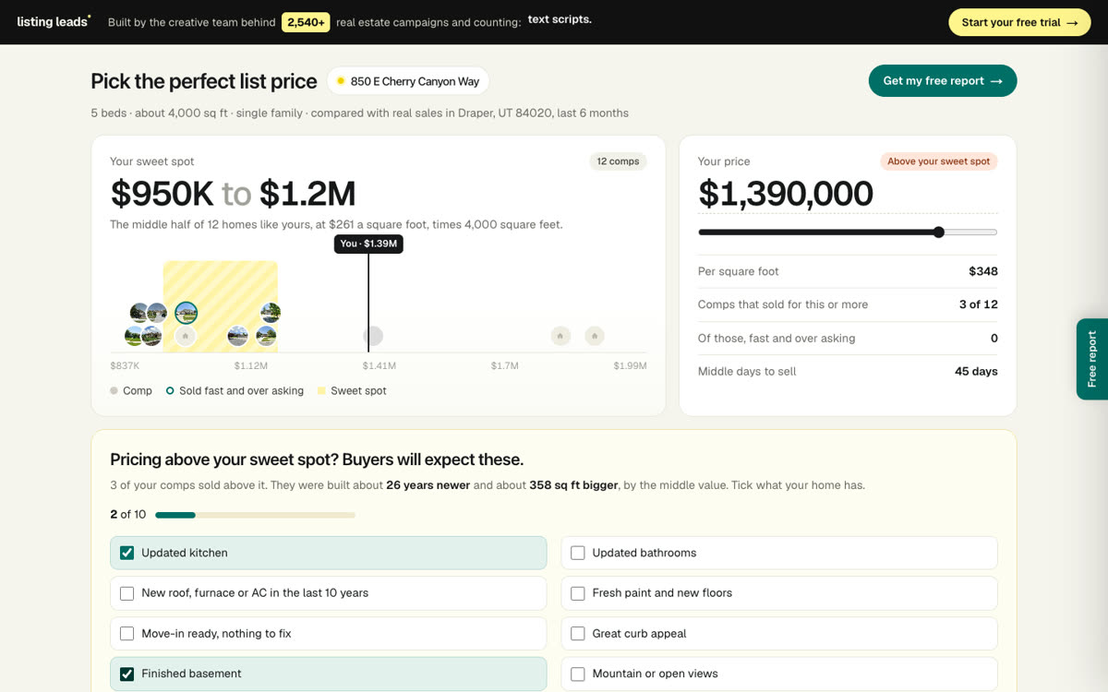Click the $837K axis label
1108x692 pixels.
(125, 366)
